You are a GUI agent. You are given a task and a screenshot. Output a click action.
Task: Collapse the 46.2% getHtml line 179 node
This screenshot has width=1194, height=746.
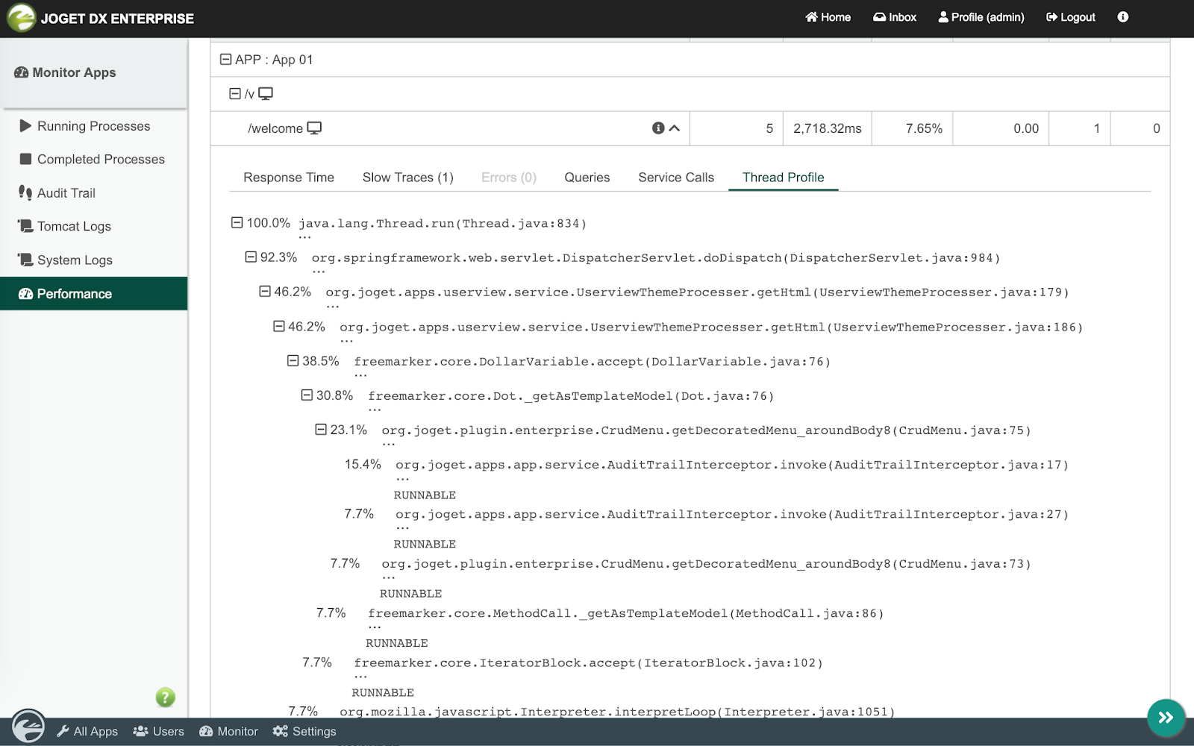[x=265, y=291]
